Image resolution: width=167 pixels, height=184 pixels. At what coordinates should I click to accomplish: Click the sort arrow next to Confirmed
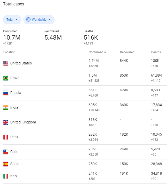[x=105, y=52]
